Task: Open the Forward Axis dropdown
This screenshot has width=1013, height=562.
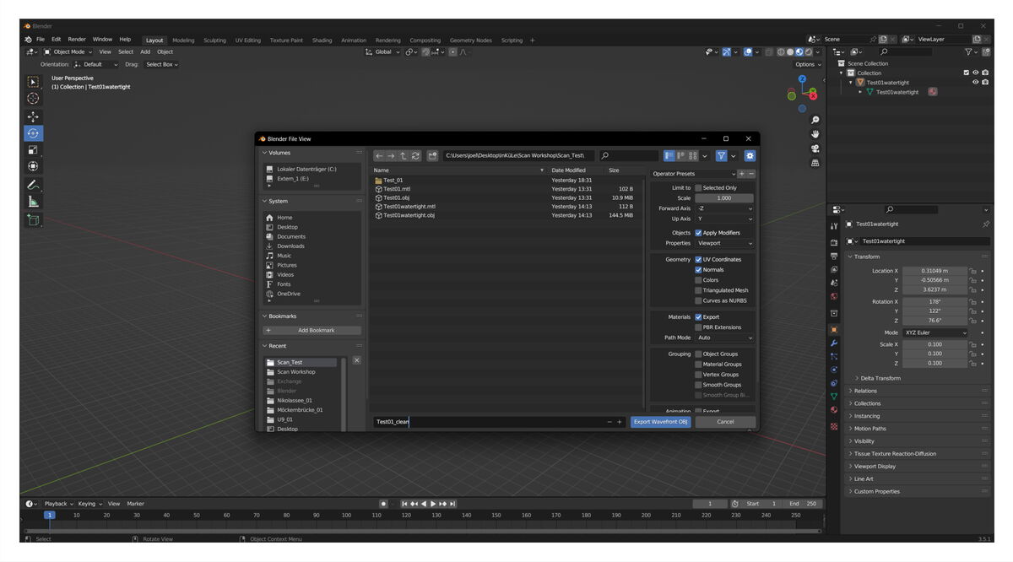Action: click(724, 208)
